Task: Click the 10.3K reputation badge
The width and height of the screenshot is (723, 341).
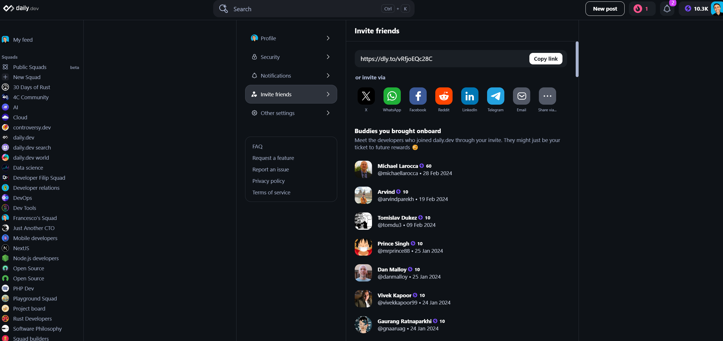Action: [x=696, y=9]
